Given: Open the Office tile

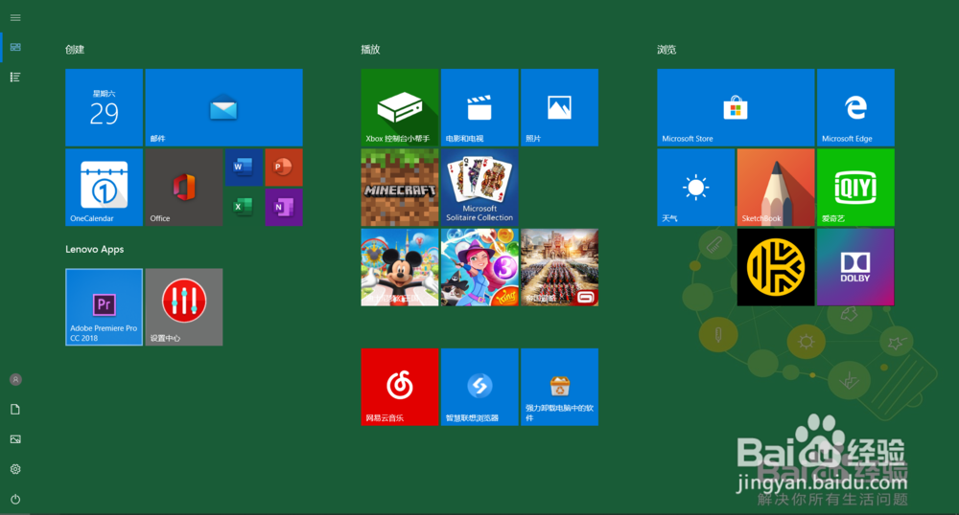Looking at the screenshot, I should [184, 188].
